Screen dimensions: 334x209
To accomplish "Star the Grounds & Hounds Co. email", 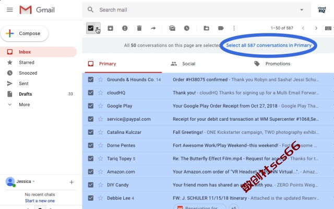I will (101, 79).
